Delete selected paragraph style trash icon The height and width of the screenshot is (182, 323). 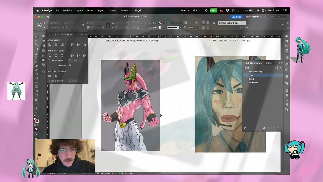point(278,128)
